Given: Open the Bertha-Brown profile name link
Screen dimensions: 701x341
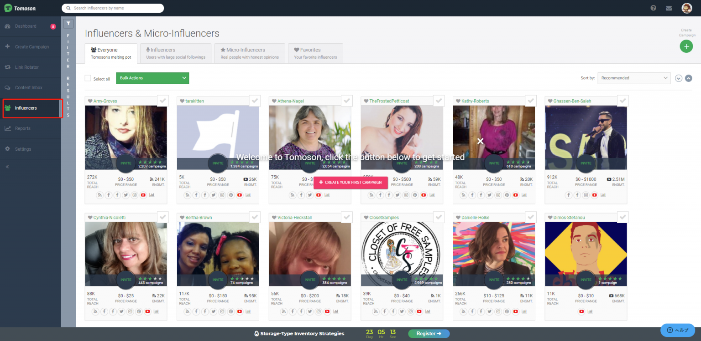Looking at the screenshot, I should point(199,218).
